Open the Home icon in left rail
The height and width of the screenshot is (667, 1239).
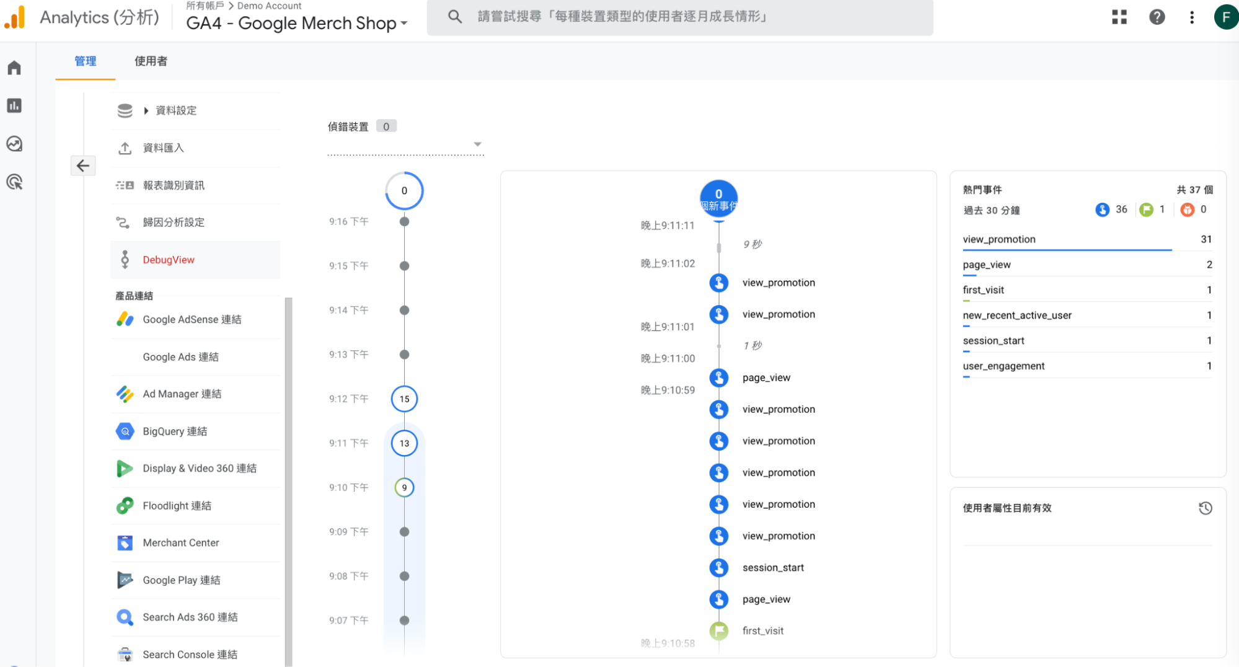pos(14,68)
